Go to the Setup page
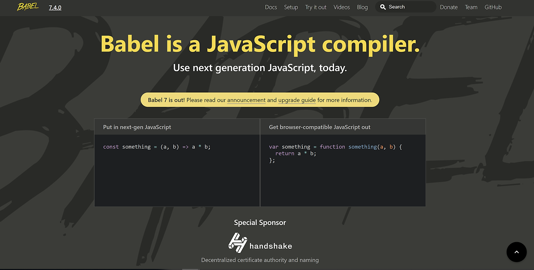The width and height of the screenshot is (534, 270). click(291, 7)
